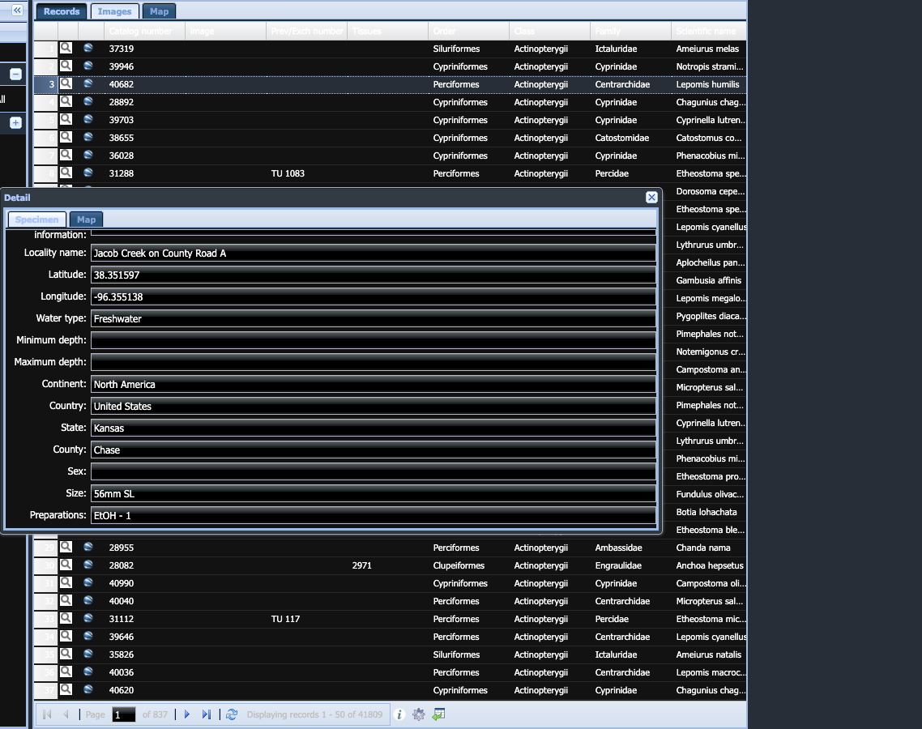Viewport: 922px width, 729px height.
Task: Click the Longitude field
Action: [373, 297]
